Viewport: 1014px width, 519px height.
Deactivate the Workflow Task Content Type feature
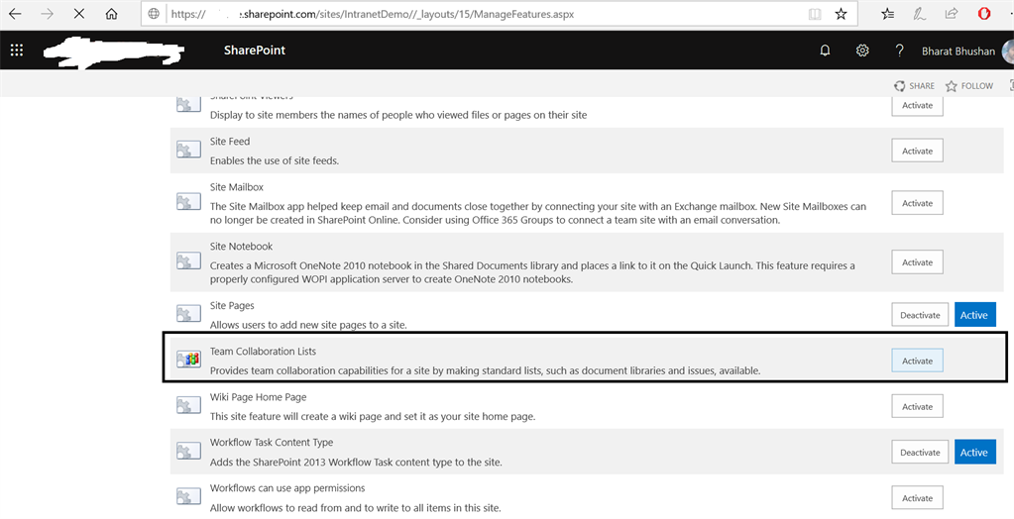[x=919, y=452]
